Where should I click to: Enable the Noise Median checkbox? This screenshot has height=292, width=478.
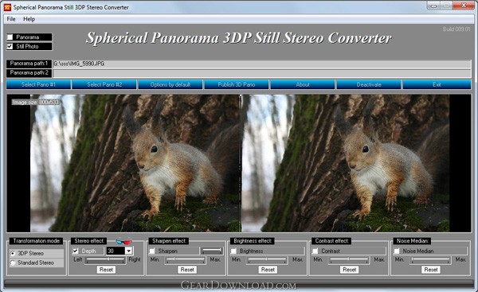tap(397, 251)
